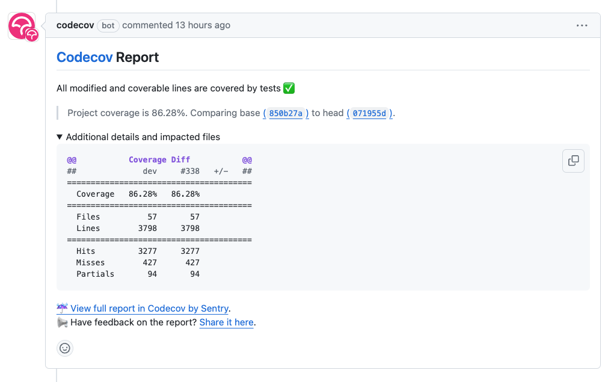Viewport: 614px width, 382px height.
Task: Open the comment options ellipsis menu
Action: (582, 25)
